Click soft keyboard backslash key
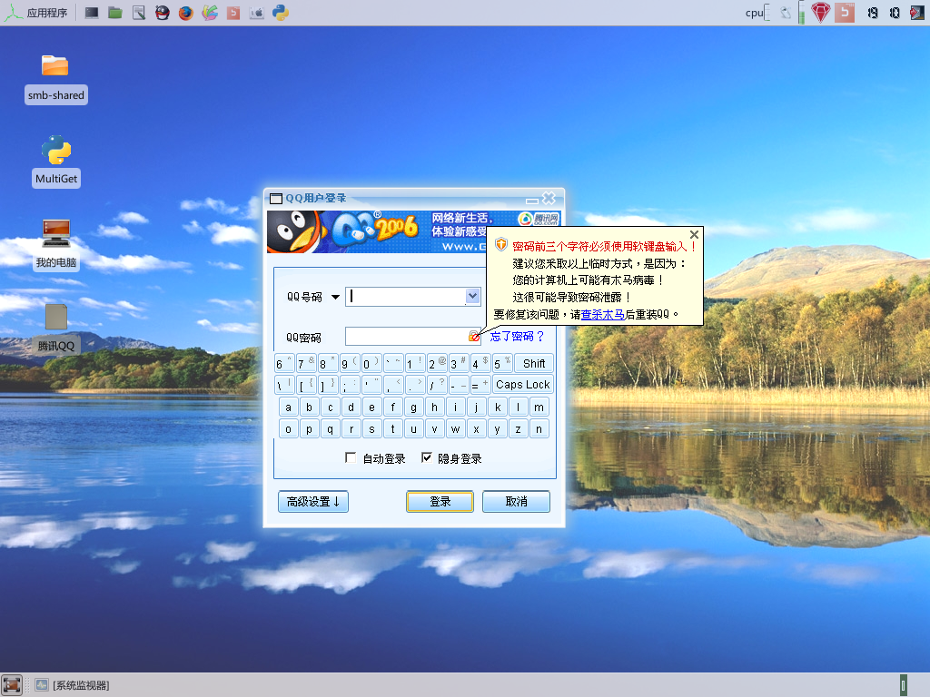This screenshot has height=697, width=930. click(284, 385)
